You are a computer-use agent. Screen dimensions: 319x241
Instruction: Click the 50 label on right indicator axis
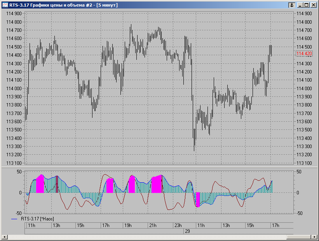click(x=298, y=171)
